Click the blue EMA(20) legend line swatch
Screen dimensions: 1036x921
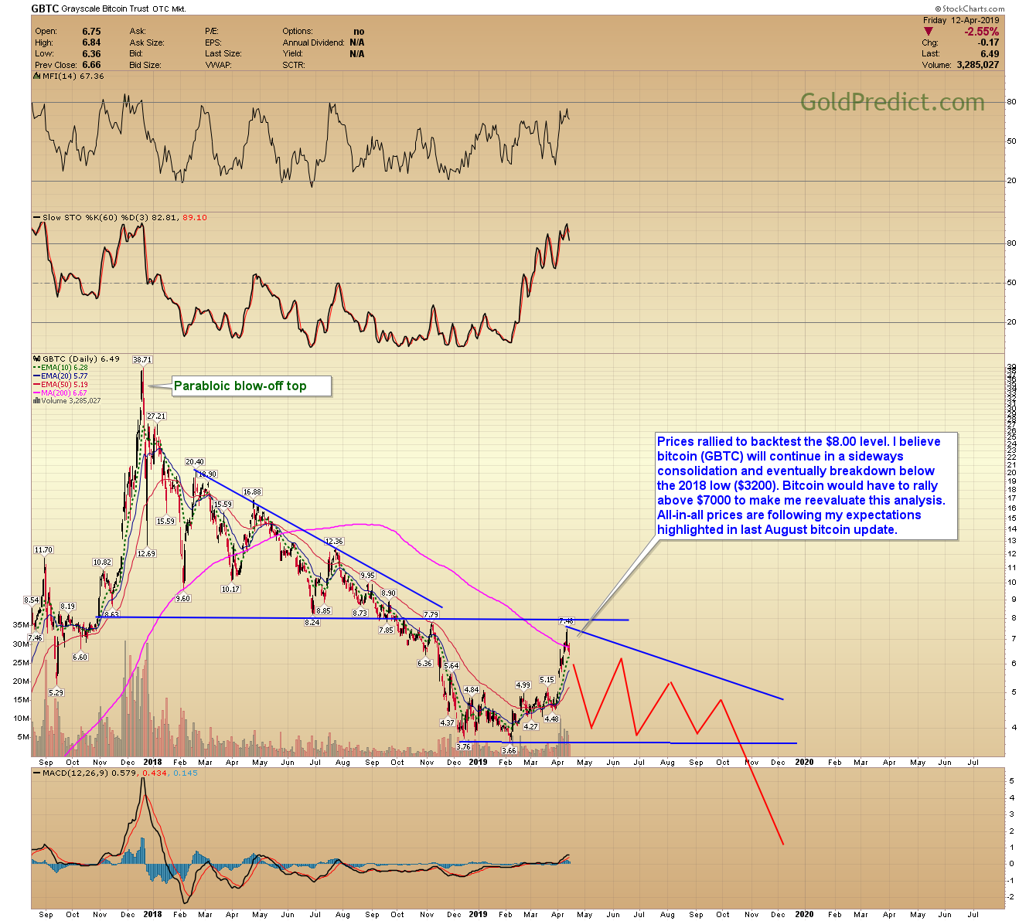[x=36, y=376]
